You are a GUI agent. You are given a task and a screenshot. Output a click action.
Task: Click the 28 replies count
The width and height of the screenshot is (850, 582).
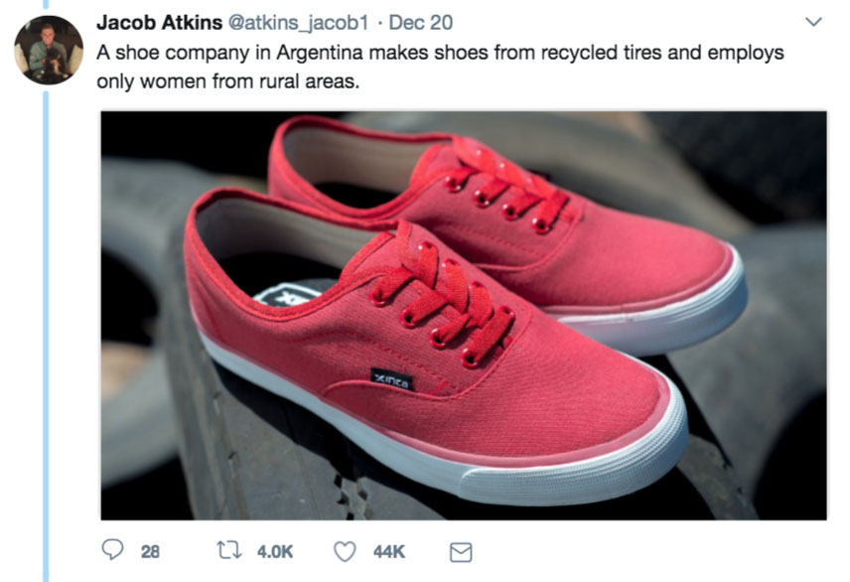(150, 550)
